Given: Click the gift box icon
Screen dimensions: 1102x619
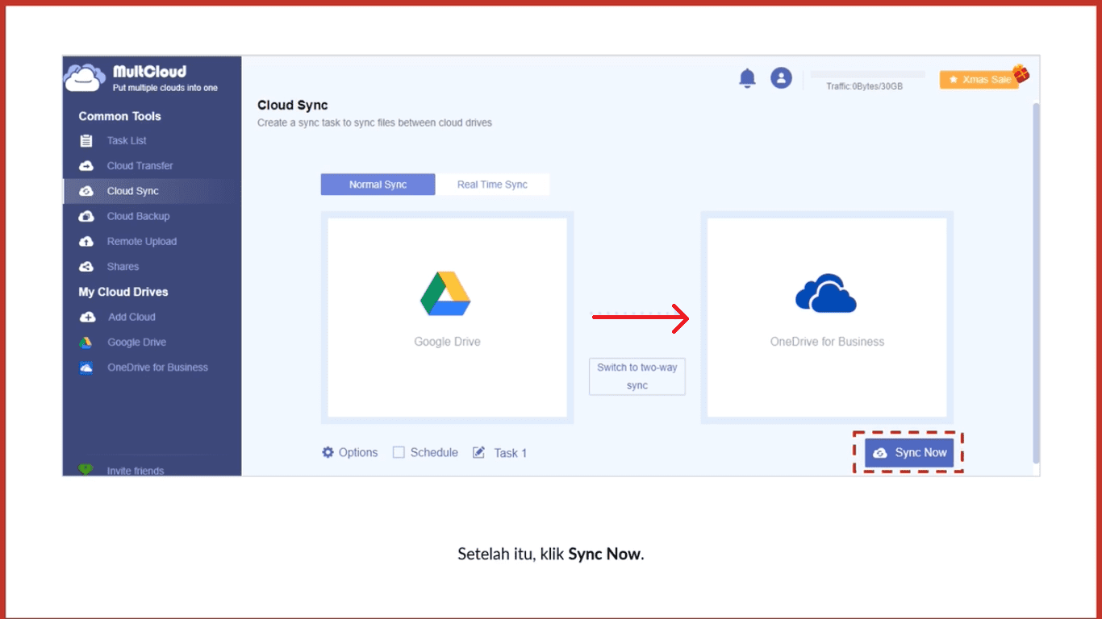Looking at the screenshot, I should 1021,73.
